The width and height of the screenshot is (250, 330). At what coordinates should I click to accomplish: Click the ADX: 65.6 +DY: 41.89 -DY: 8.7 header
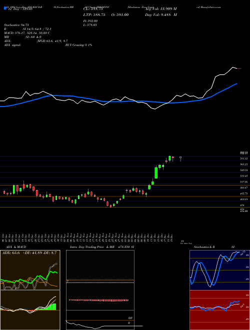click(x=29, y=253)
